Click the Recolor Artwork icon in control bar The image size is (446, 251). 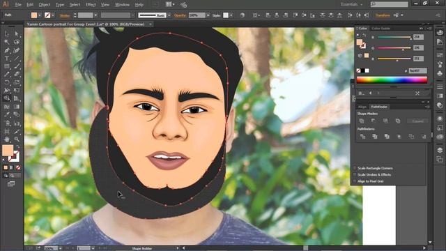tap(242, 15)
